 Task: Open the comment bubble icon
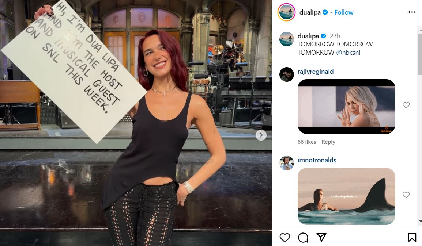[303, 238]
